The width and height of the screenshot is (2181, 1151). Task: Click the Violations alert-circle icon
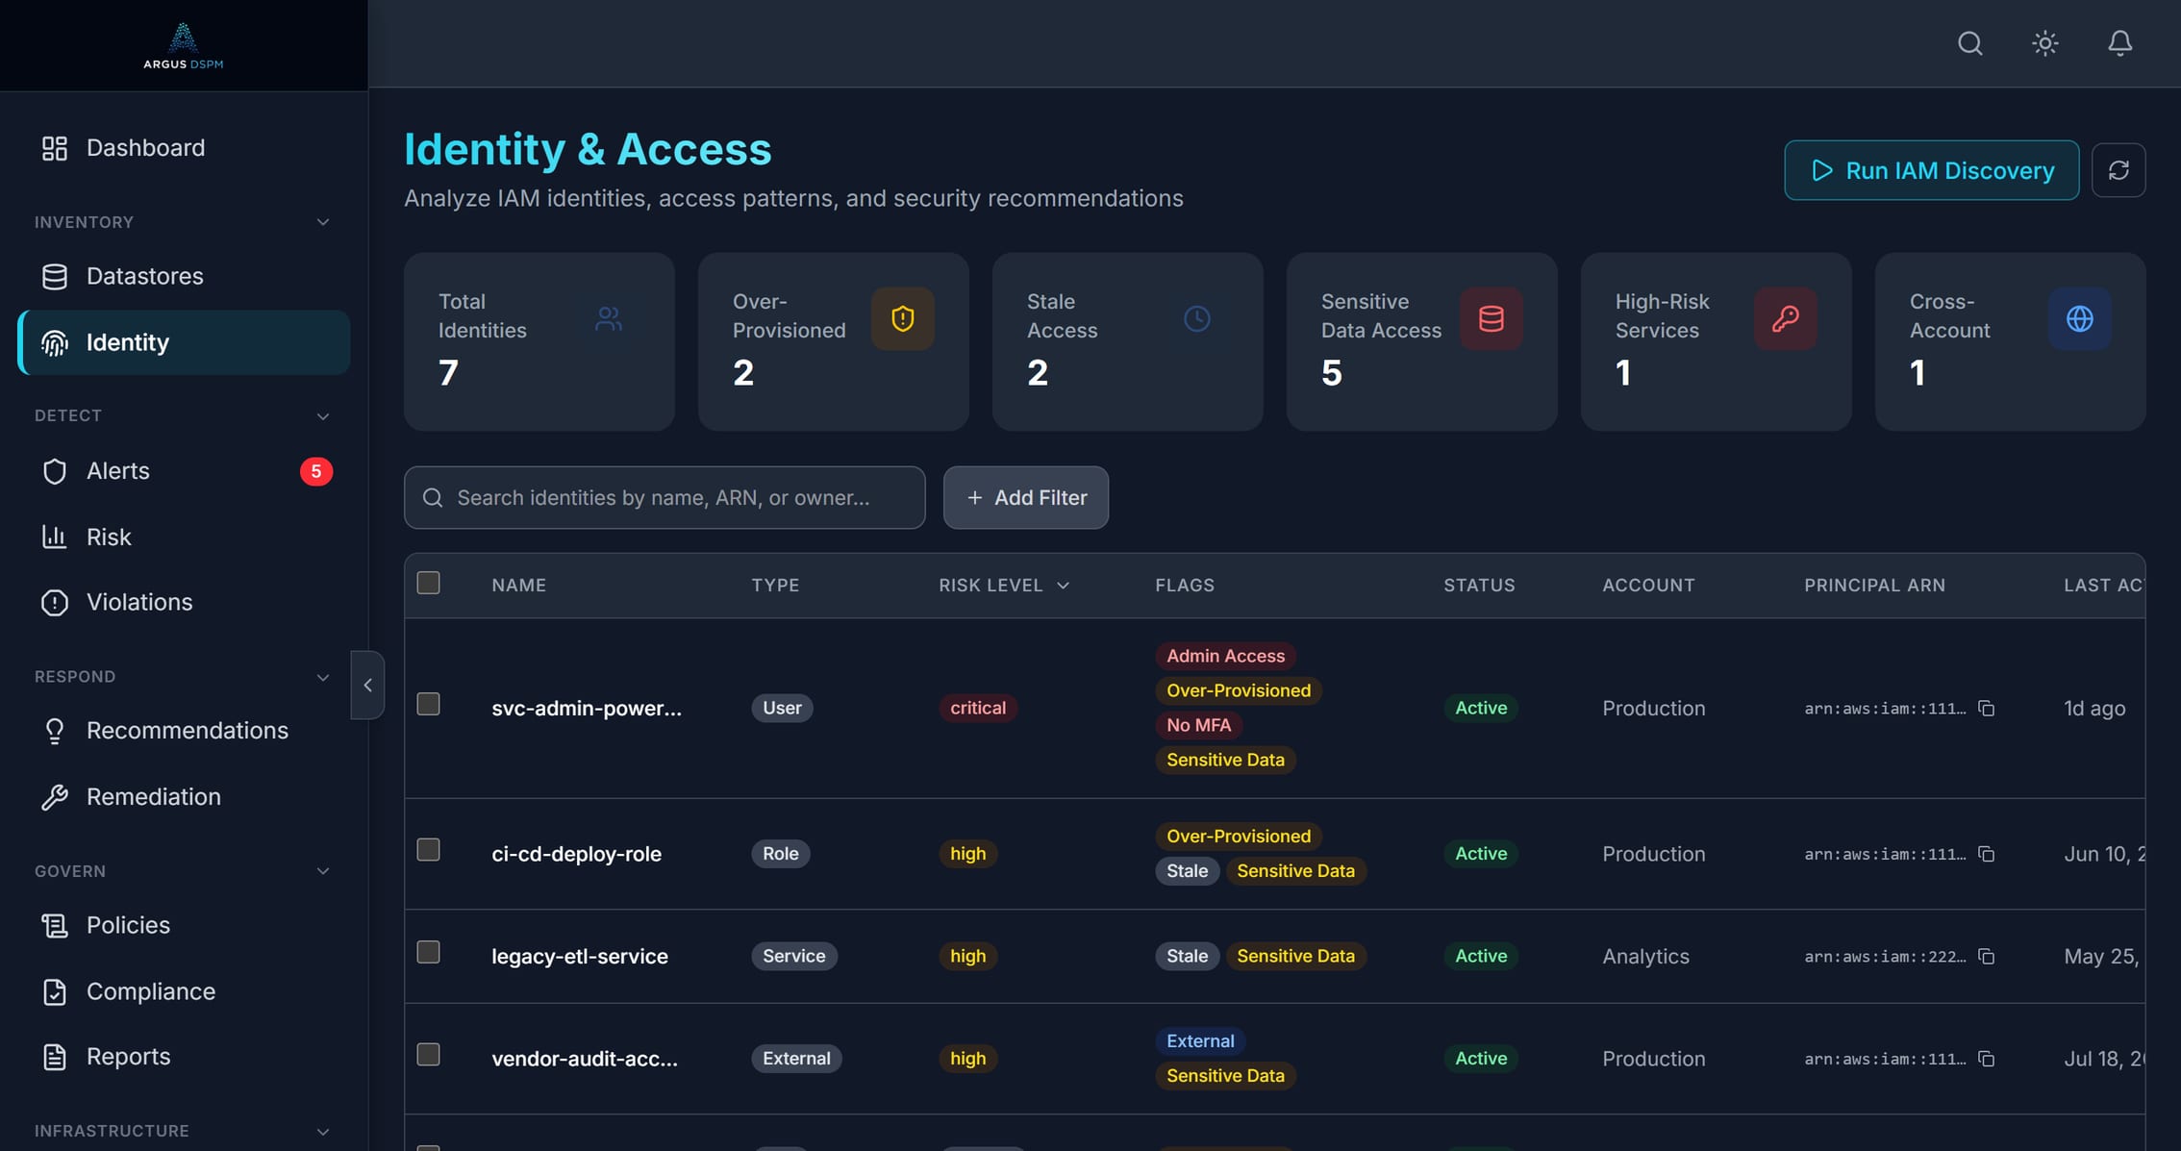click(x=55, y=602)
